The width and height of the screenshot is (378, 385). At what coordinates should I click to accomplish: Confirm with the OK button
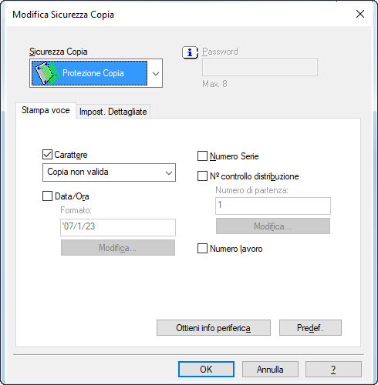click(206, 370)
